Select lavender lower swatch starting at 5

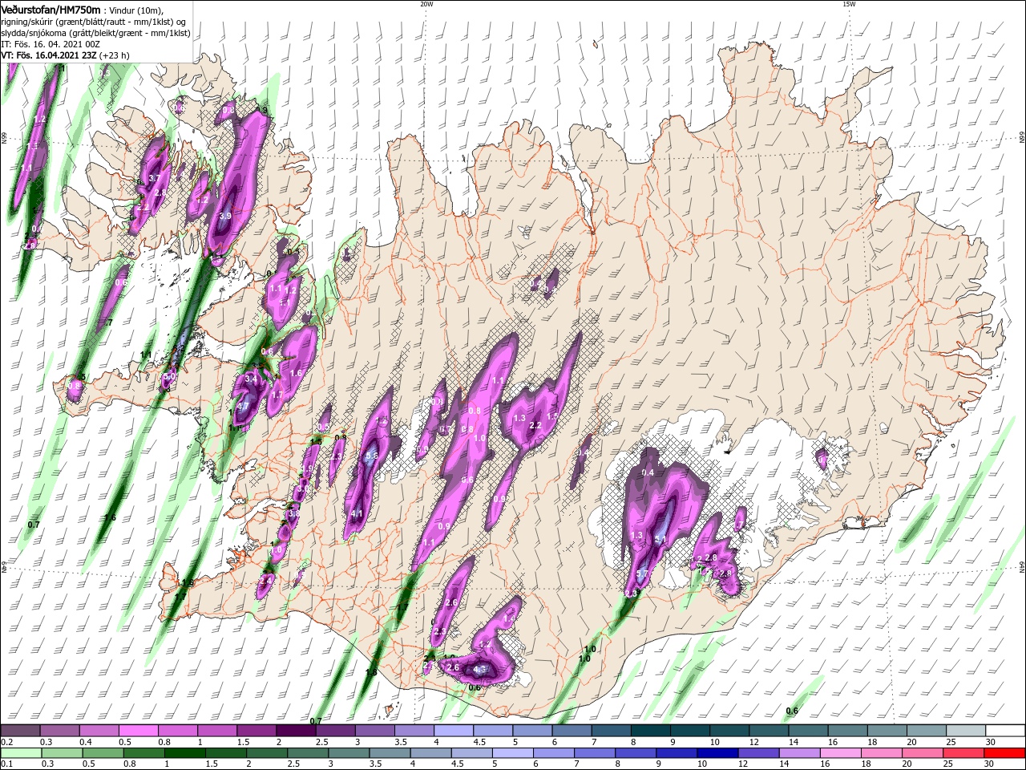coord(513,753)
